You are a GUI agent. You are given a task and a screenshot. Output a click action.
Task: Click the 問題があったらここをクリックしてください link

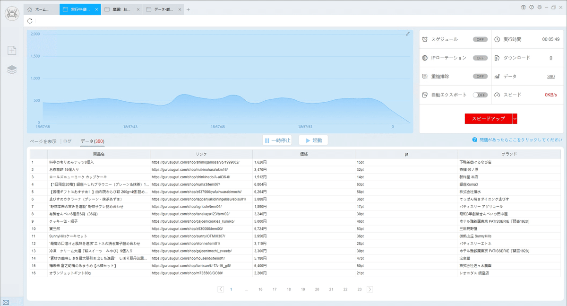click(x=521, y=140)
